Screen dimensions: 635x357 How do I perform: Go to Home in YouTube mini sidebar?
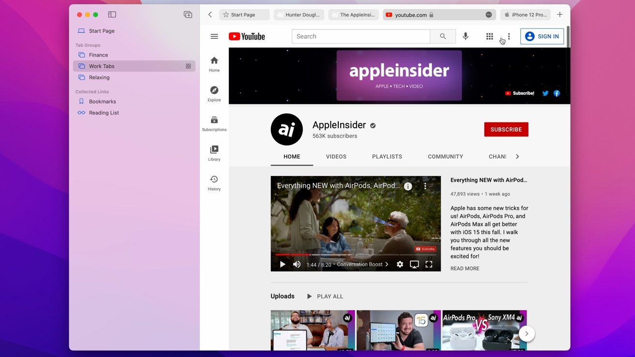[214, 64]
